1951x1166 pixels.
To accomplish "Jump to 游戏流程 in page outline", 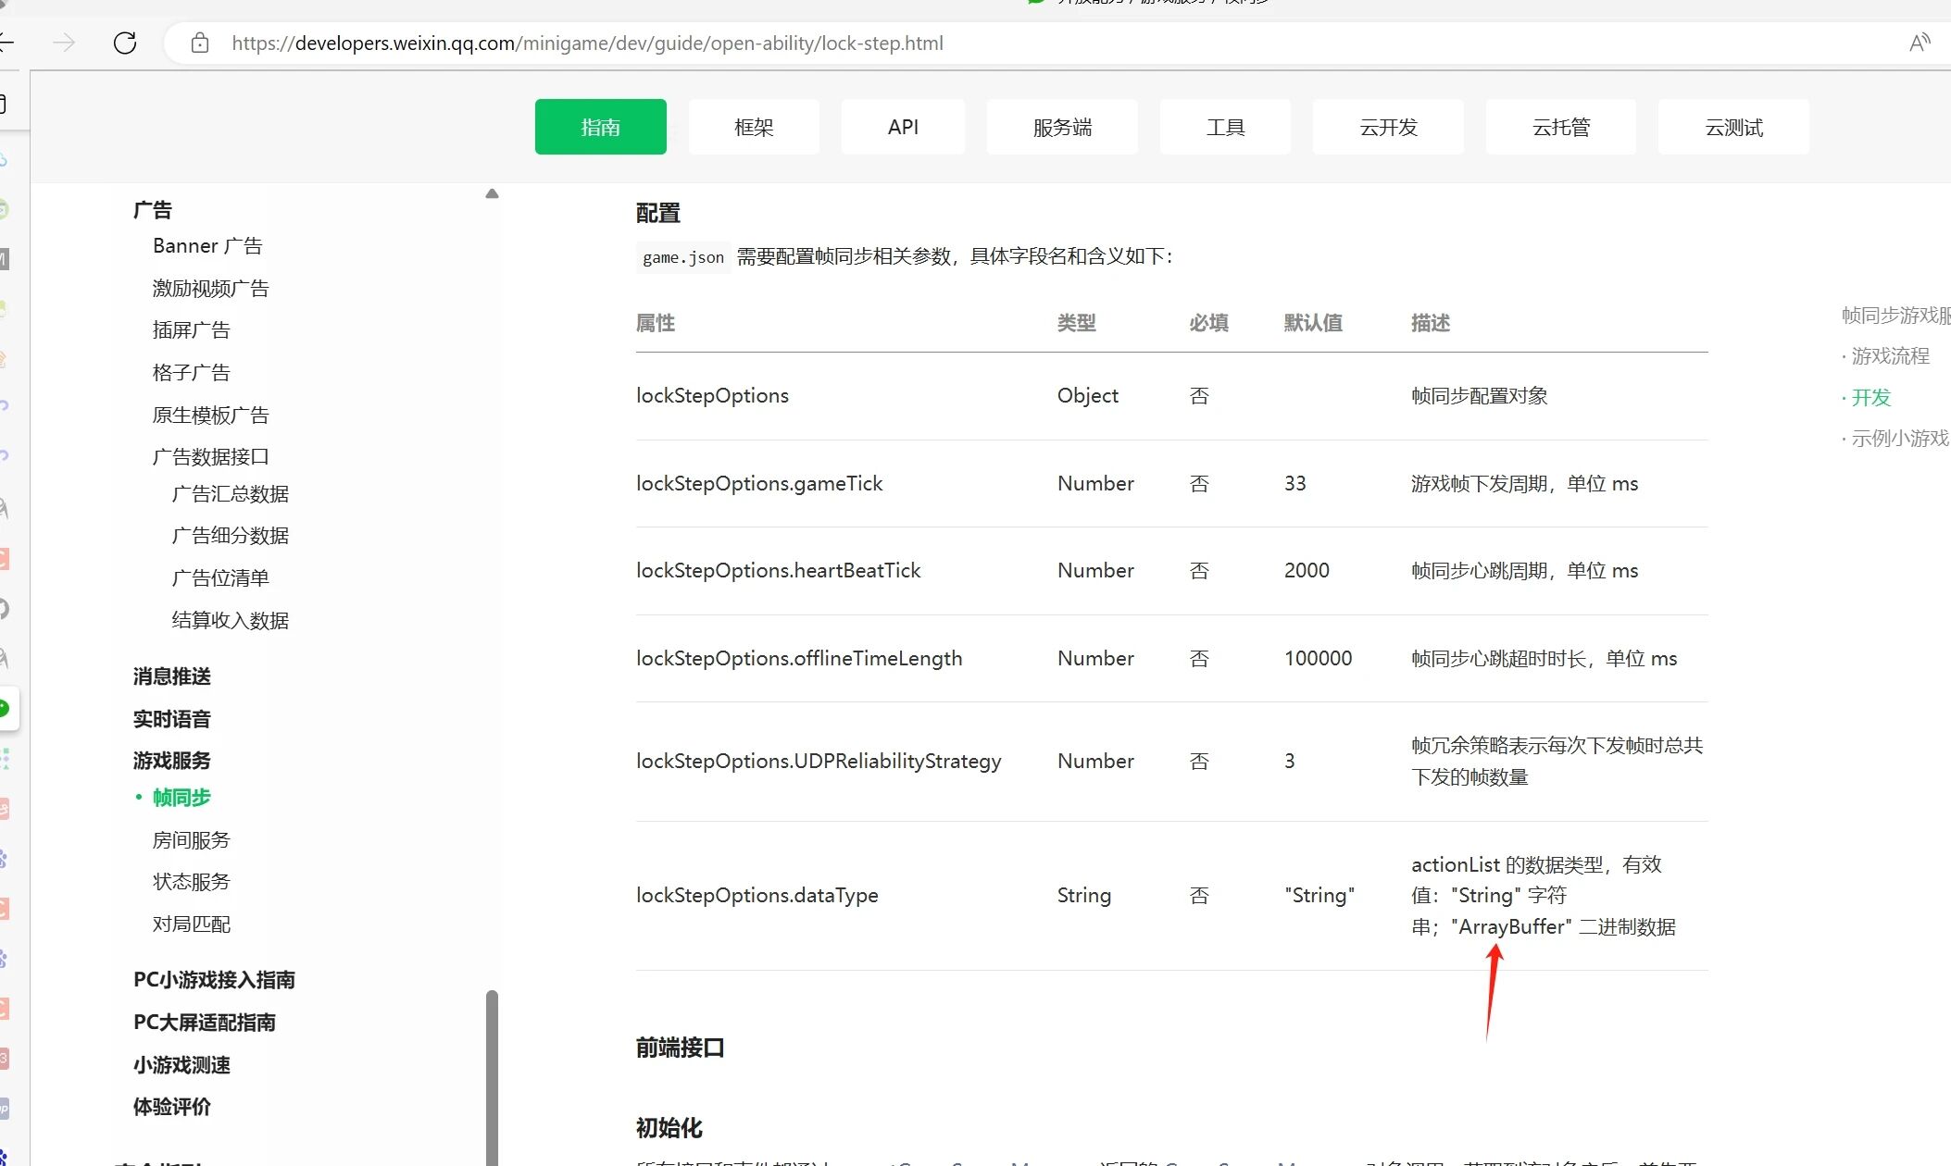I will click(1889, 356).
